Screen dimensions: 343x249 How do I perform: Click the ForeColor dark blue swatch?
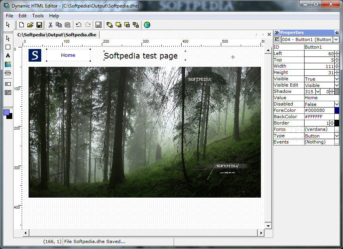click(x=337, y=110)
